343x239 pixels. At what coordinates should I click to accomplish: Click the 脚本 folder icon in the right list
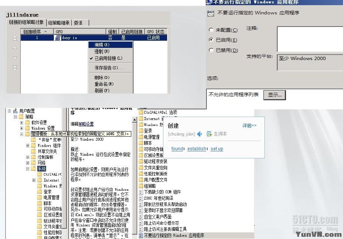[x=141, y=143]
